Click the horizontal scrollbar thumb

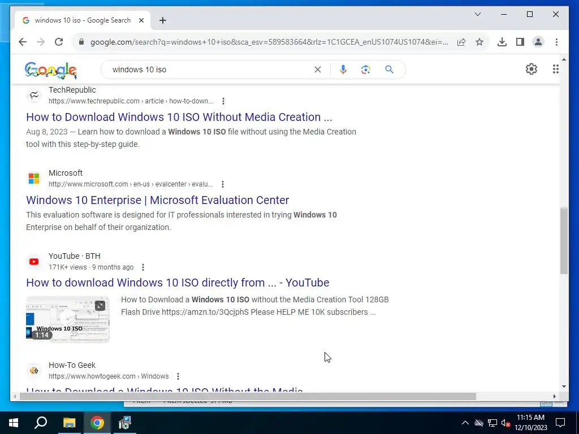coord(248,396)
